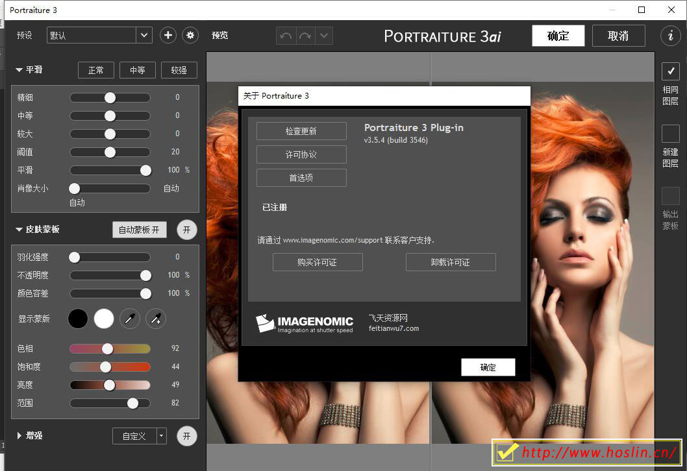This screenshot has height=471, width=687.
Task: Click the feitianwu7.com text
Action: coord(394,328)
